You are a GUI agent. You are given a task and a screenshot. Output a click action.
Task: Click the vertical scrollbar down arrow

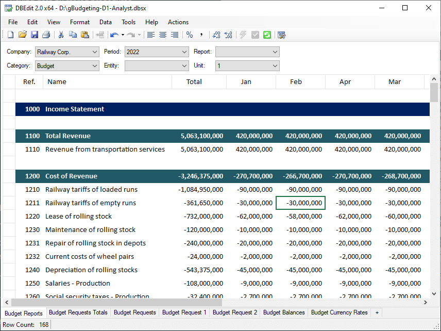434,294
